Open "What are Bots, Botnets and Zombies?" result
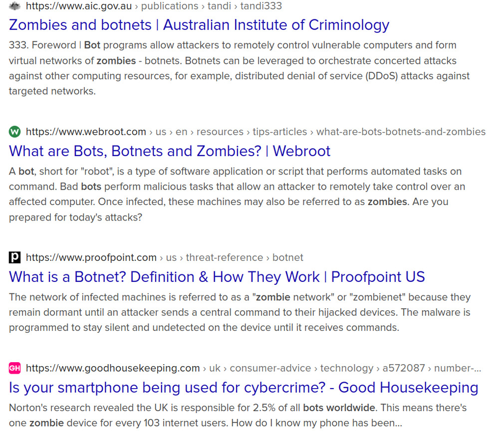Viewport: 499px width, 440px height. click(170, 151)
